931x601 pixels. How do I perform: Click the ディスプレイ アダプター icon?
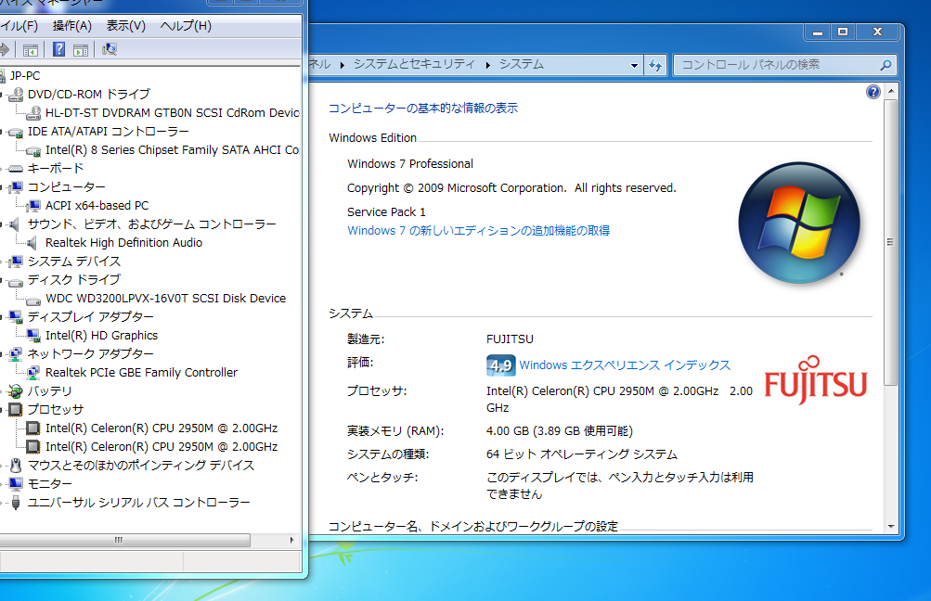tap(16, 317)
